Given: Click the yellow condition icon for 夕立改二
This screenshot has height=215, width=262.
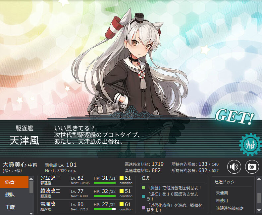Looking at the screenshot, I should click(x=122, y=178).
